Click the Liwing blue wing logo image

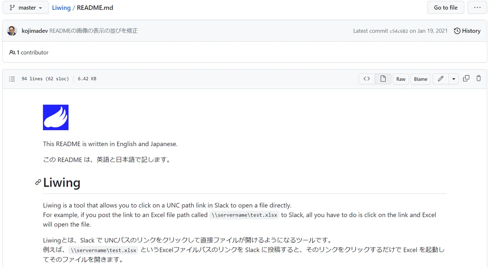(x=56, y=118)
